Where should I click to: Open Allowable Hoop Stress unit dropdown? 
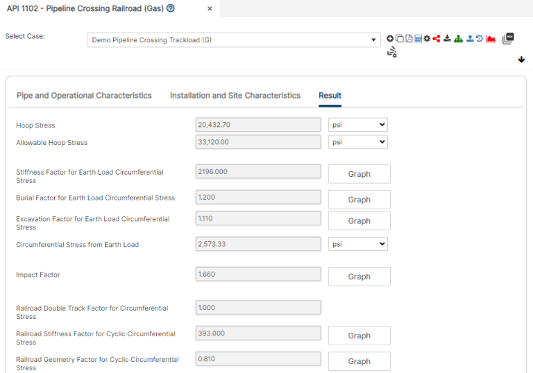point(357,142)
